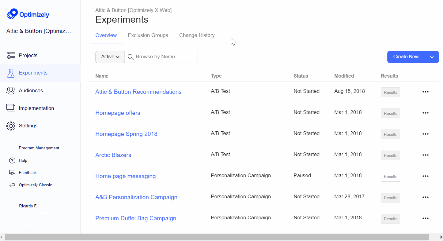443x241 pixels.
Task: Open more options for Home page messaging
Action: 426,176
